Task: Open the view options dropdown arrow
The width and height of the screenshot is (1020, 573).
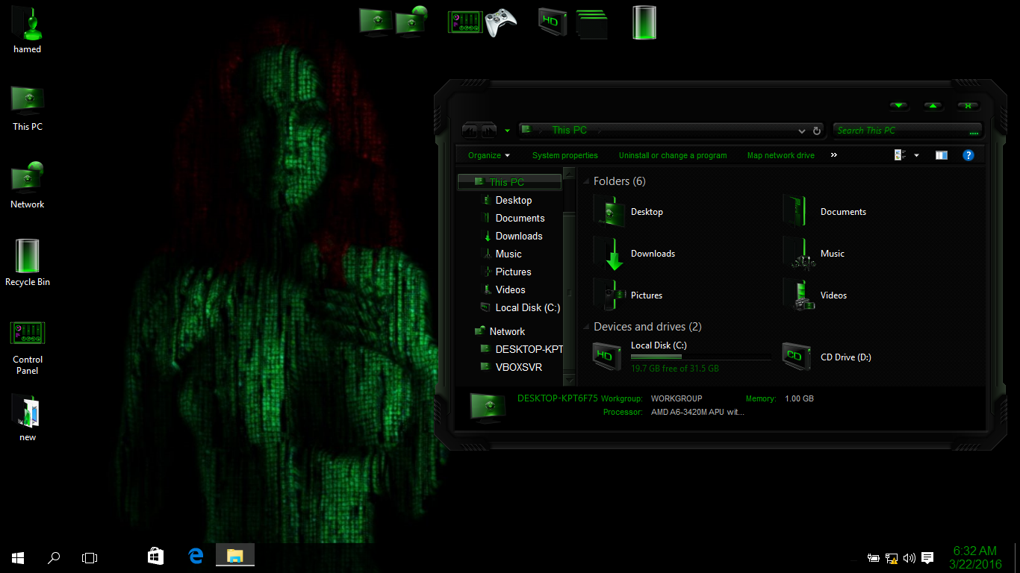Action: click(916, 155)
